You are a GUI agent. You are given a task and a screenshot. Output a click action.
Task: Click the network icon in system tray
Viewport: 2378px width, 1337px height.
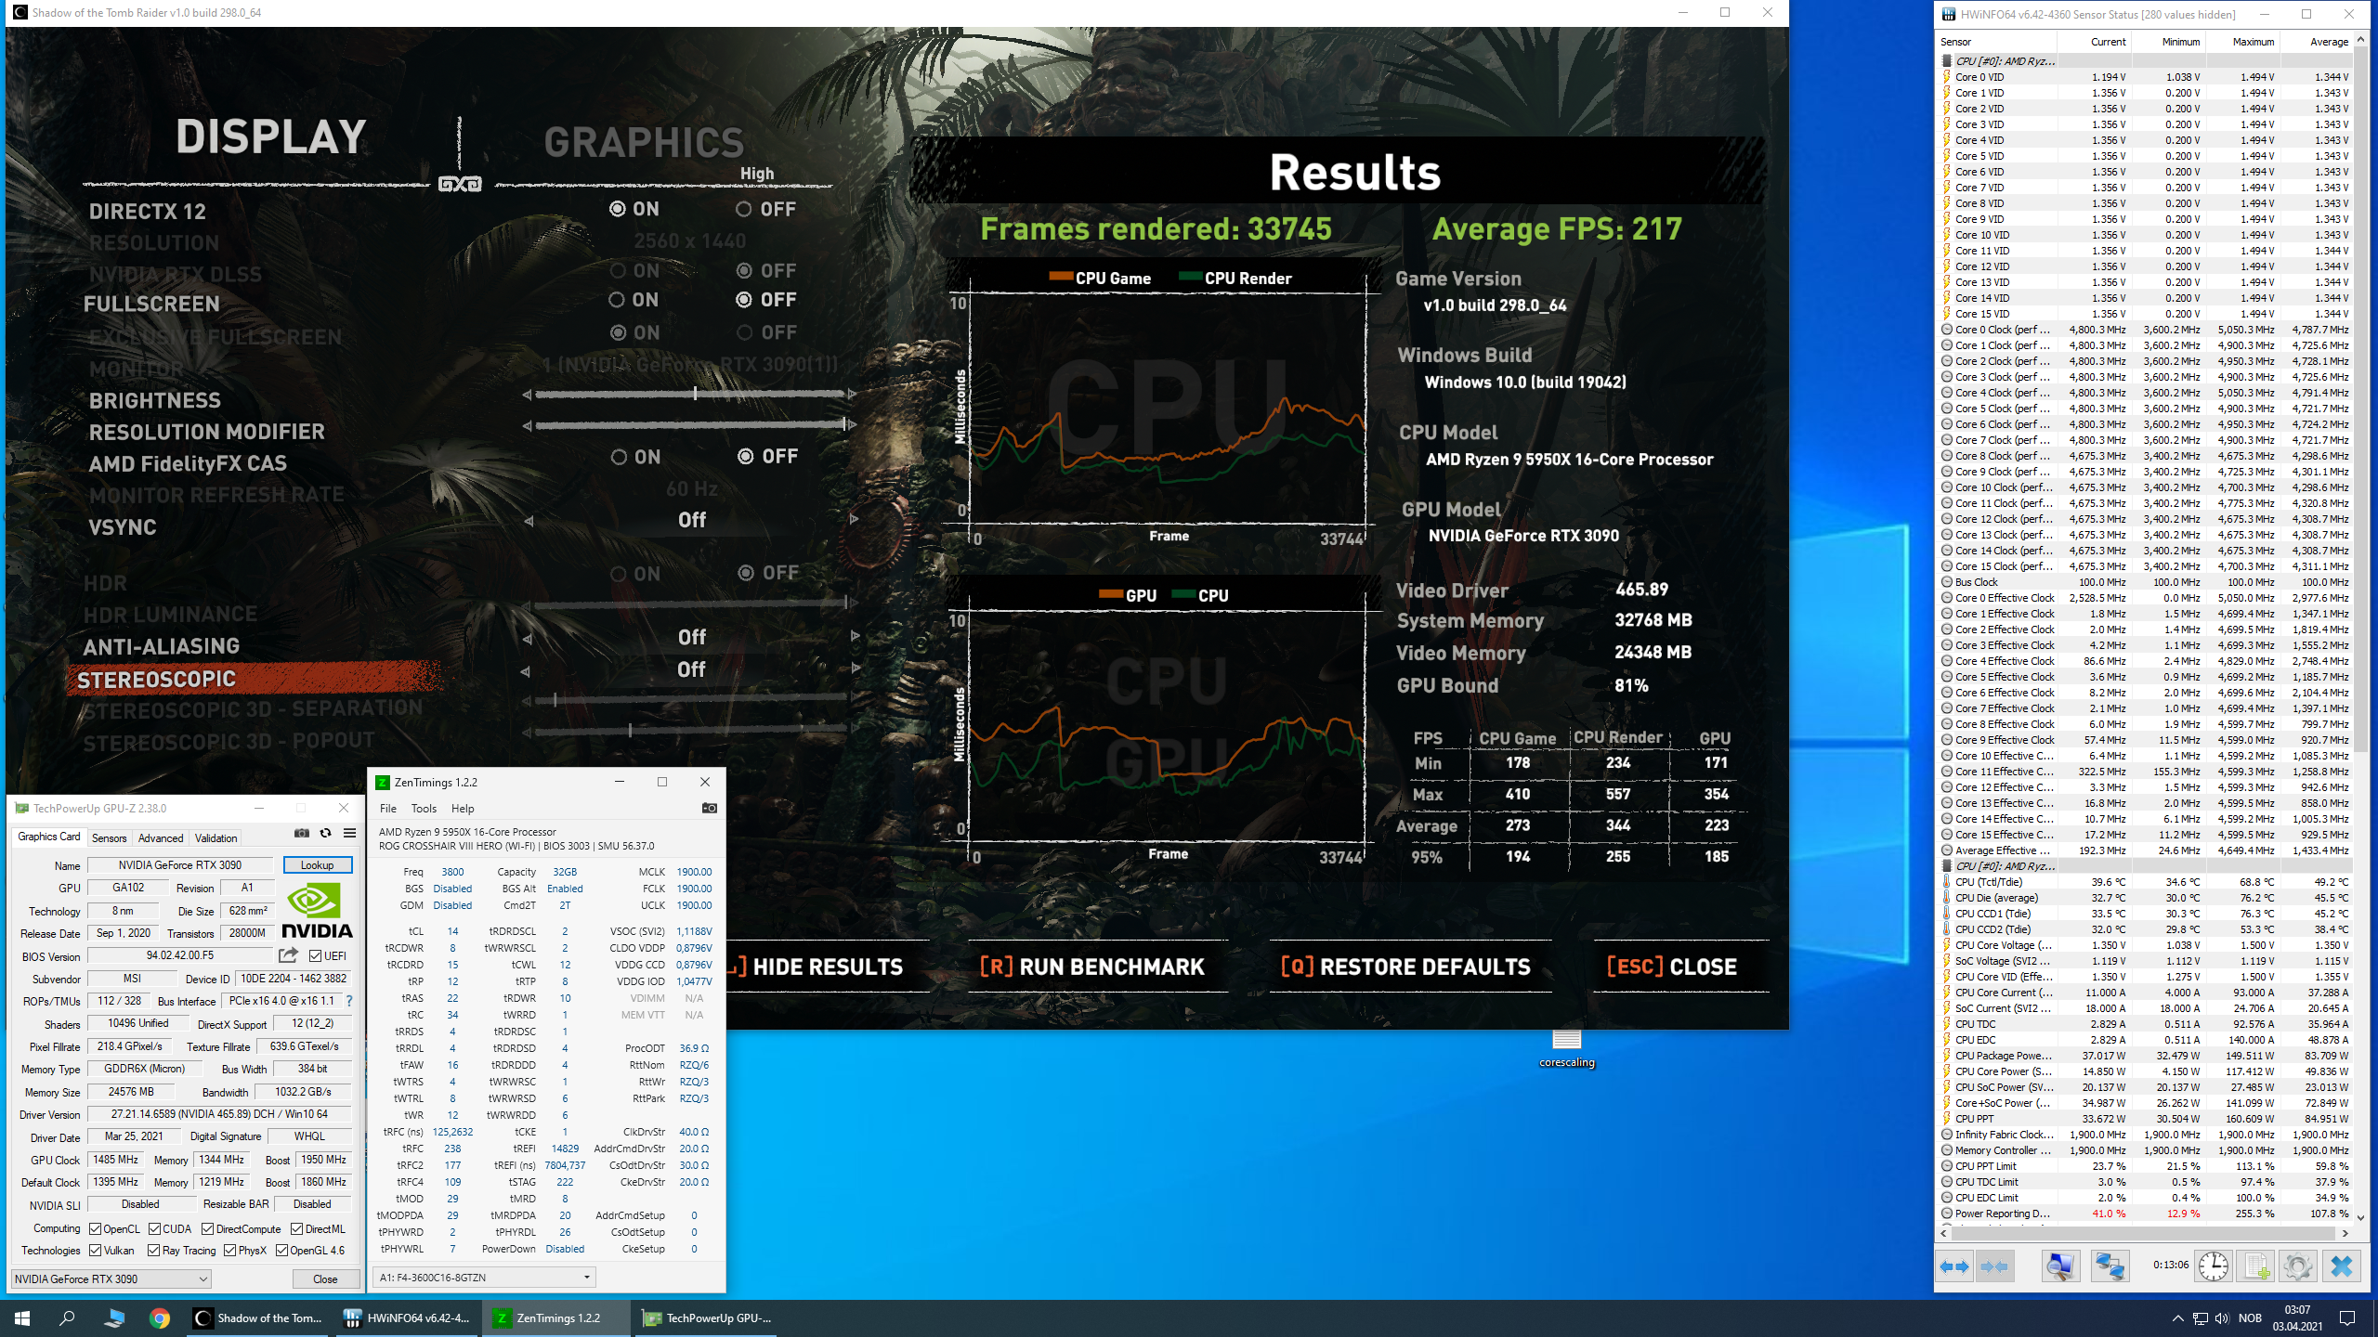(x=2200, y=1318)
